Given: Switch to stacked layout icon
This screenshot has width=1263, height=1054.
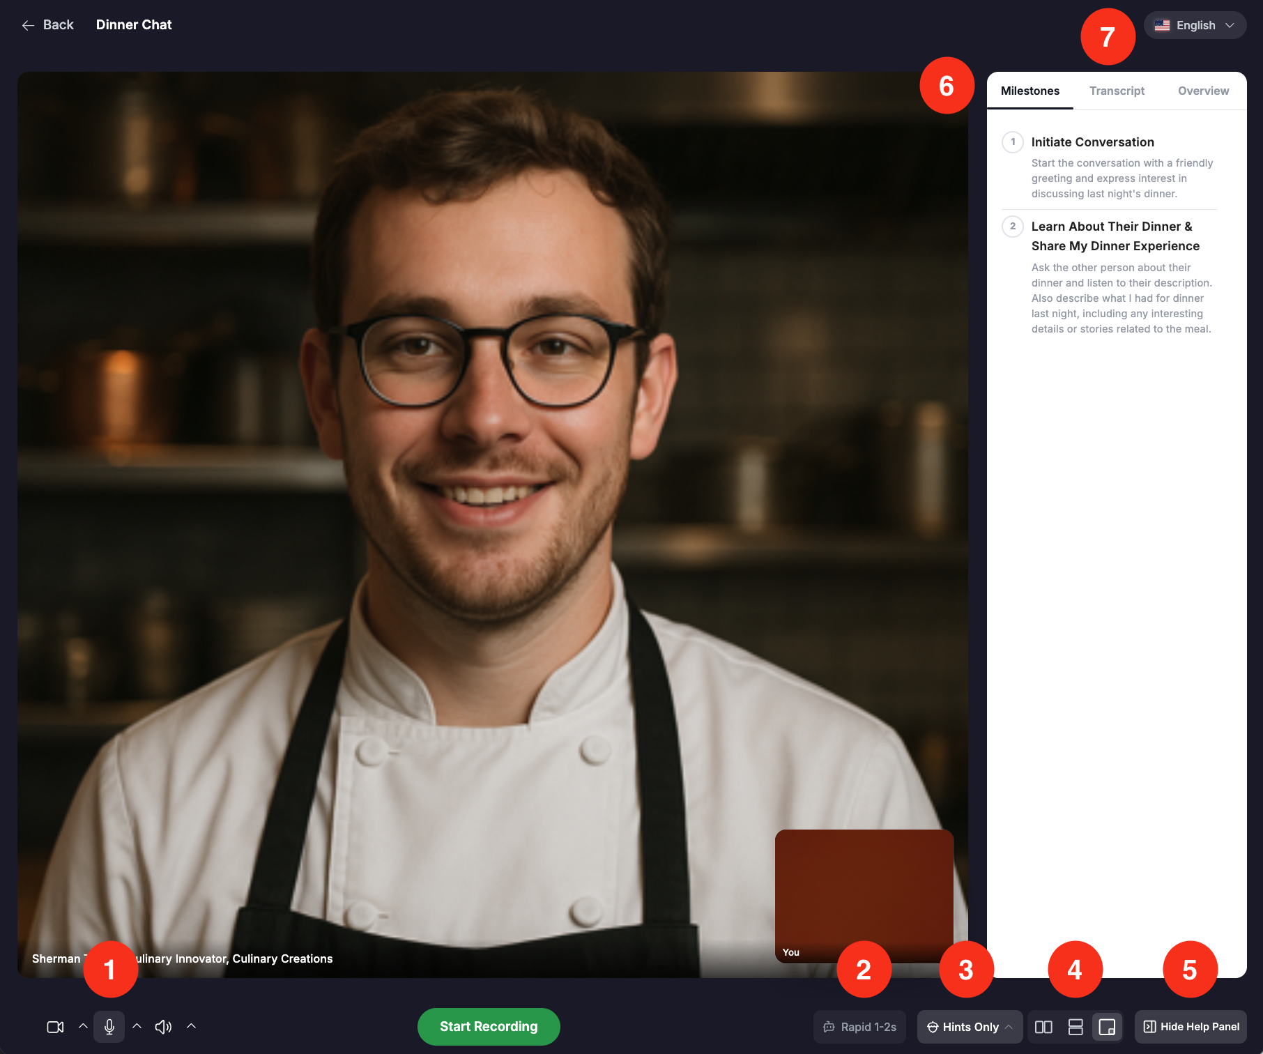Looking at the screenshot, I should click(x=1076, y=1027).
